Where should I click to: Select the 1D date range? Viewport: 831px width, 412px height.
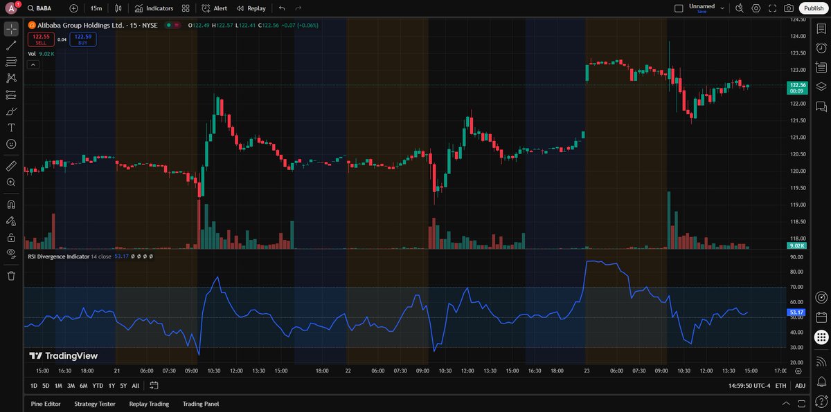(34, 386)
